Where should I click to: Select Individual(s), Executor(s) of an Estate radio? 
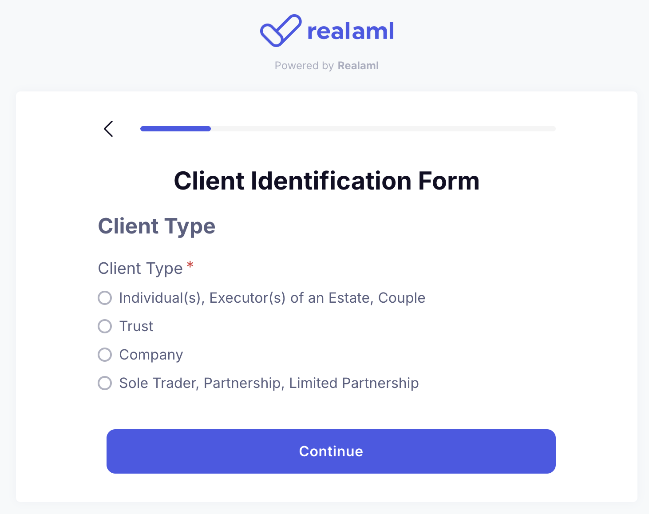(x=105, y=298)
